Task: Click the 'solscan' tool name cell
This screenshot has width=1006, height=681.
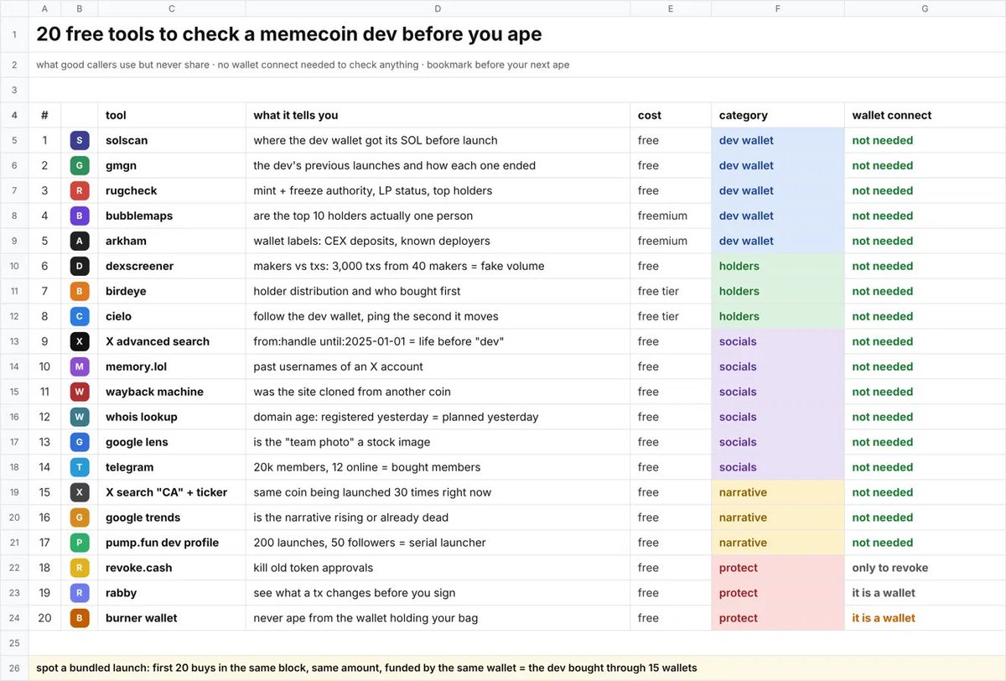Action: 172,140
